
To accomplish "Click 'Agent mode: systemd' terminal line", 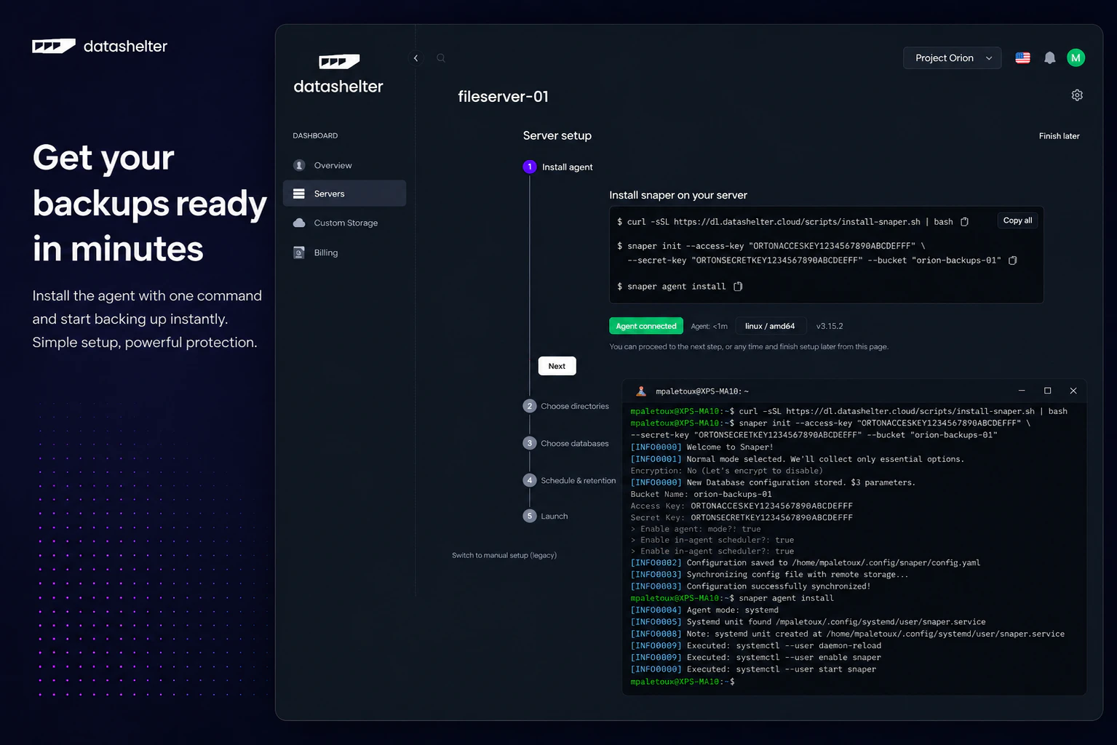I will pos(704,610).
